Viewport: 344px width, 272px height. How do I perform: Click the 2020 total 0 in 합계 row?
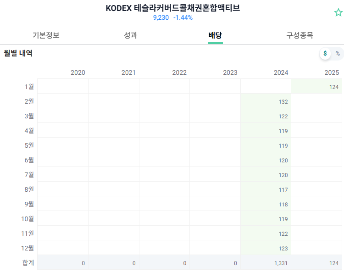(x=83, y=263)
